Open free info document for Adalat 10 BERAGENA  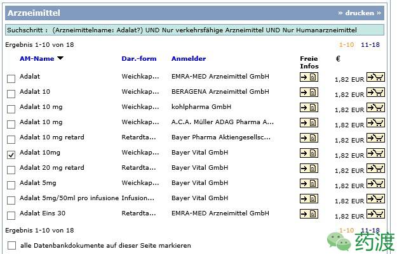tap(309, 92)
